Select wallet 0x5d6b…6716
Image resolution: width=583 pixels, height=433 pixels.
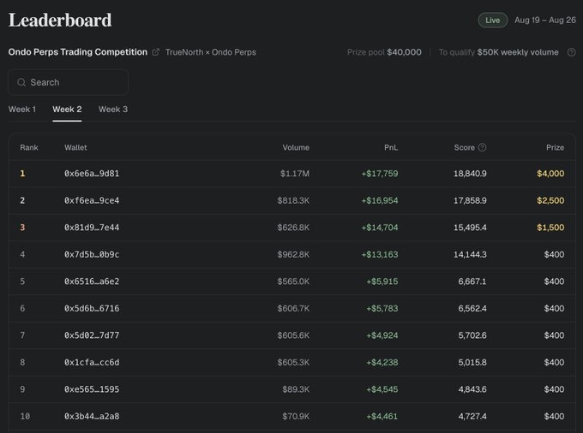(x=92, y=308)
